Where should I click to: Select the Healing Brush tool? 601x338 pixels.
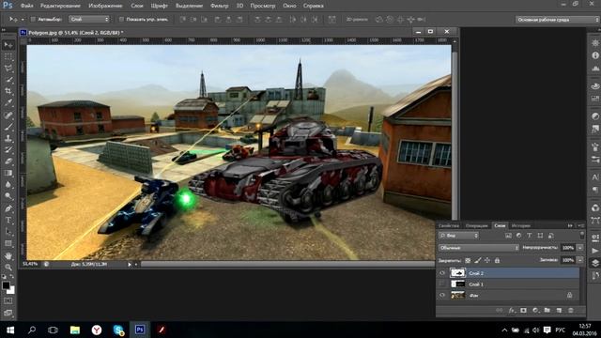[x=8, y=115]
